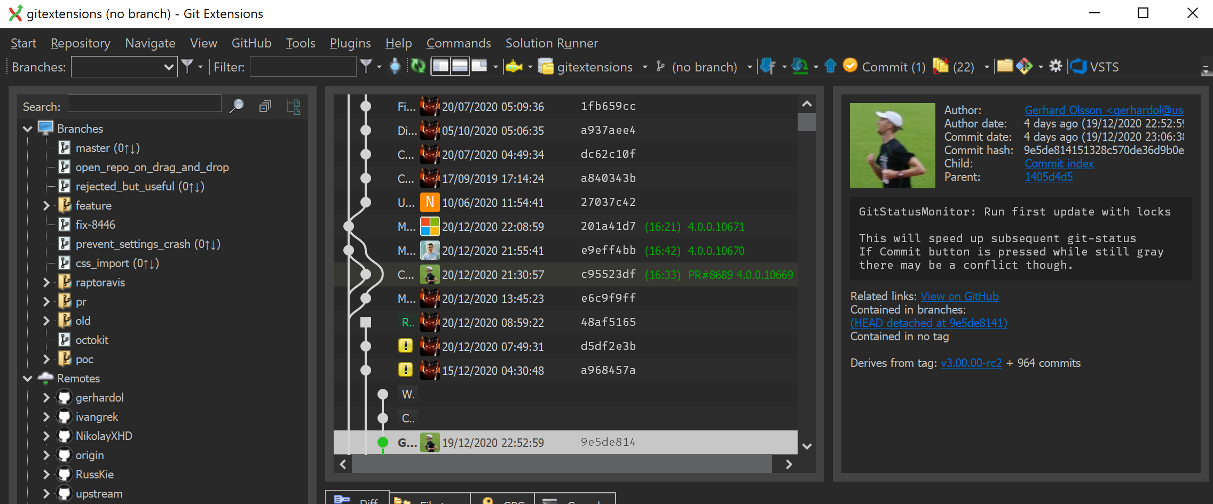Viewport: 1213px width, 504px height.
Task: Collapse the Remotes tree section
Action: [27, 378]
